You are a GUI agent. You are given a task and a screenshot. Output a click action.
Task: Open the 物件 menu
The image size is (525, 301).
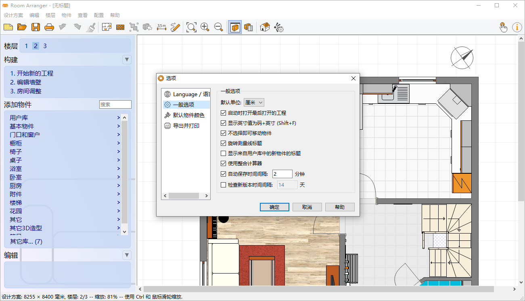pos(66,15)
